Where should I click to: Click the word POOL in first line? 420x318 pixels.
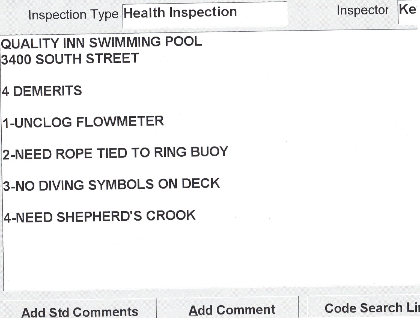point(183,42)
